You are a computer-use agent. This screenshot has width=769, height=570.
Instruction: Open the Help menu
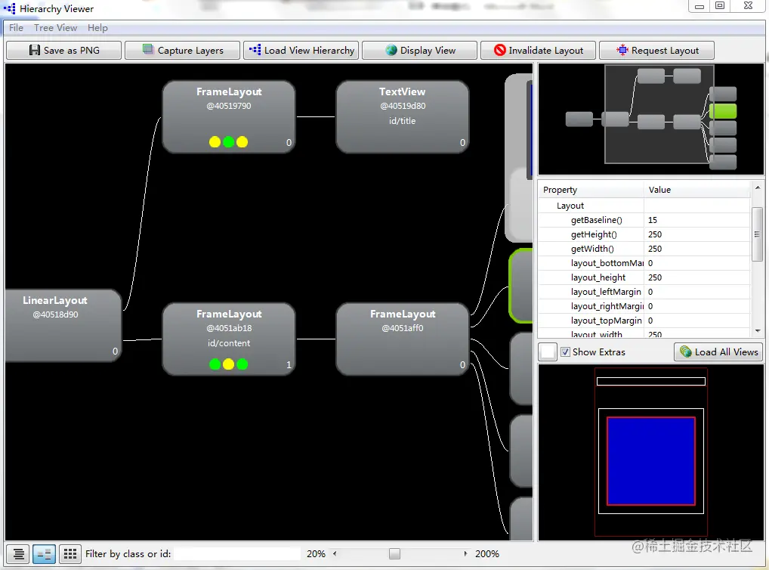coord(97,27)
